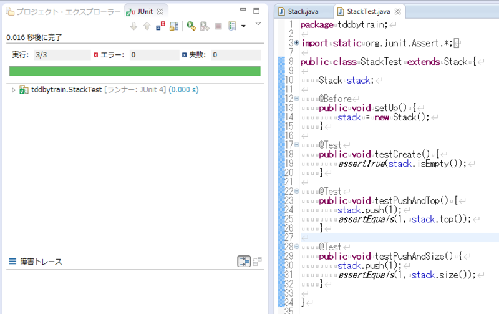
Task: Click the 失敗 count field showing 0
Action: 236,55
